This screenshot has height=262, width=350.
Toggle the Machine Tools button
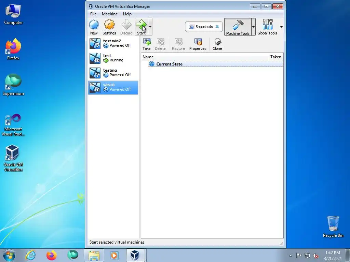pos(238,27)
